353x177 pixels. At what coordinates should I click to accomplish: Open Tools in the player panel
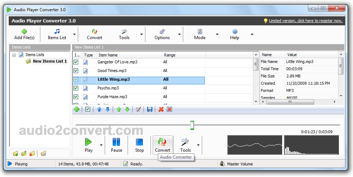point(185,145)
